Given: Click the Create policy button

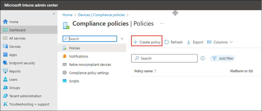Looking at the screenshot, I should pyautogui.click(x=147, y=42).
